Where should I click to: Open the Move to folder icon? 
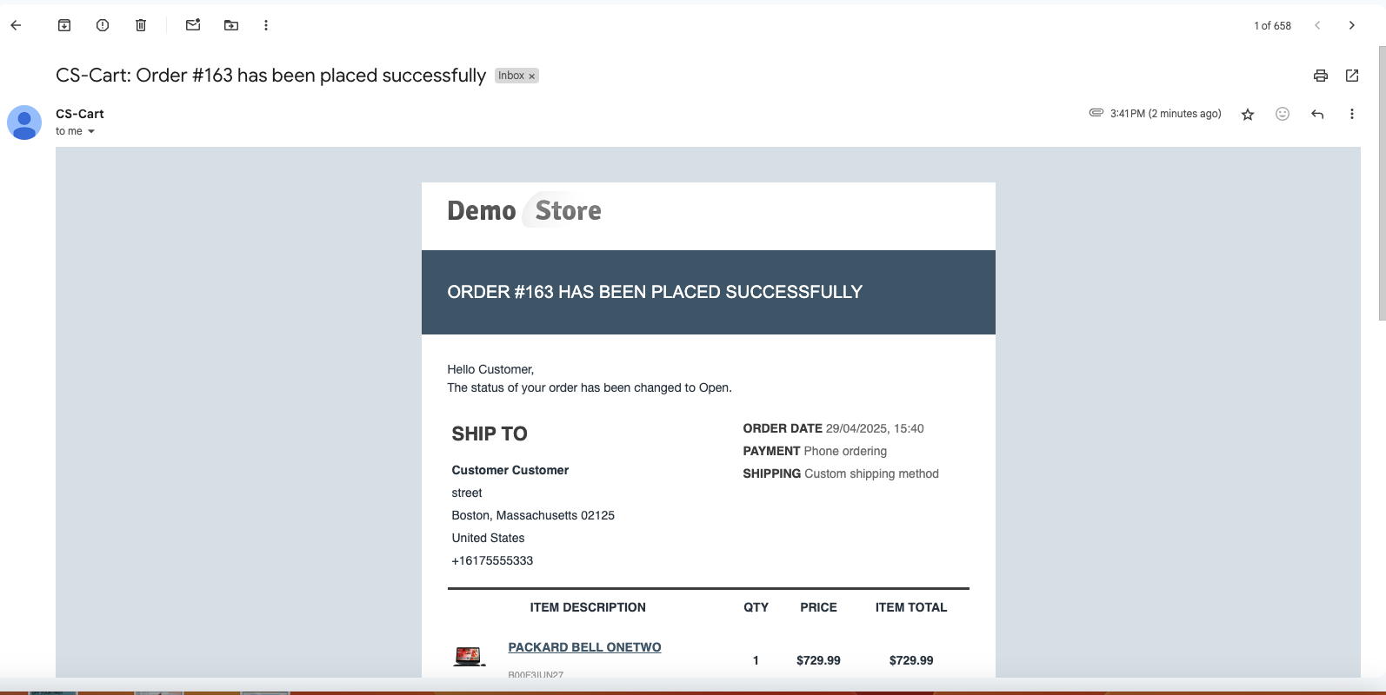[231, 25]
